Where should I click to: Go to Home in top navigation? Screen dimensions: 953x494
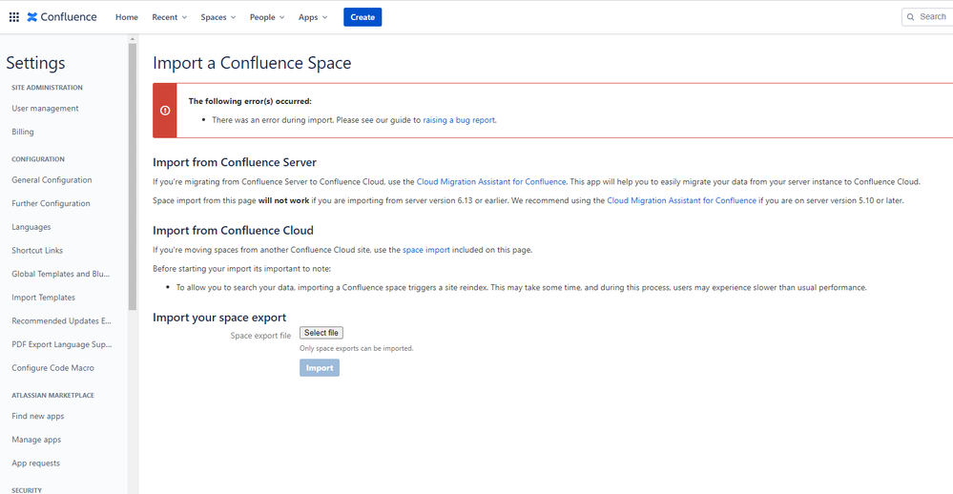(x=127, y=17)
